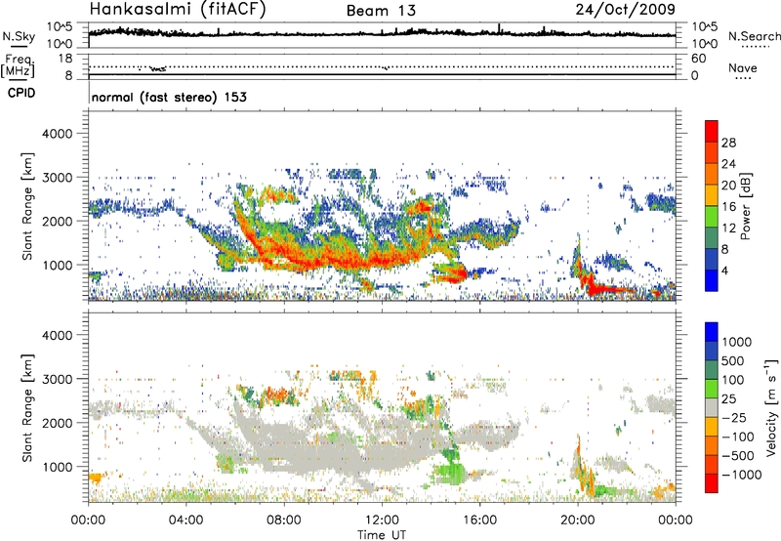Click the 28 value on power colorbar
This screenshot has width=781, height=541.
tap(728, 143)
